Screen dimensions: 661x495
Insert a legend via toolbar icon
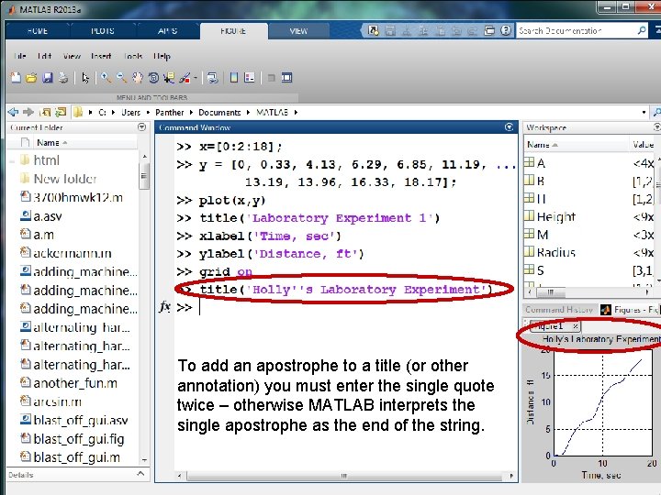coord(250,78)
